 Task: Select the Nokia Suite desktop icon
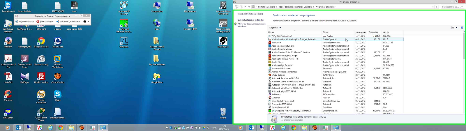[x=58, y=43]
